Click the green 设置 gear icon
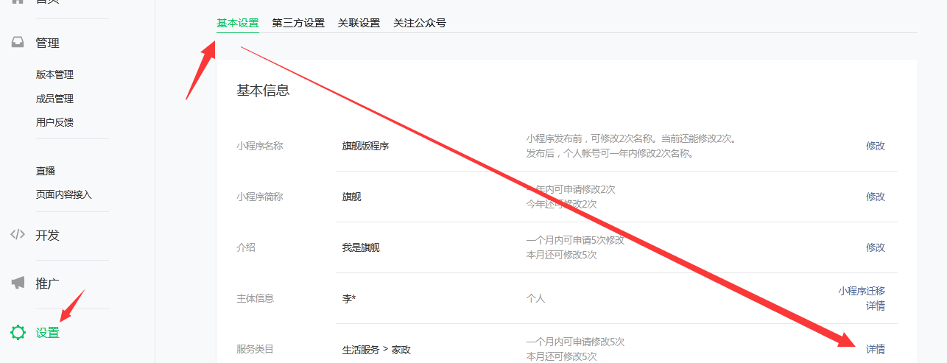 click(18, 333)
